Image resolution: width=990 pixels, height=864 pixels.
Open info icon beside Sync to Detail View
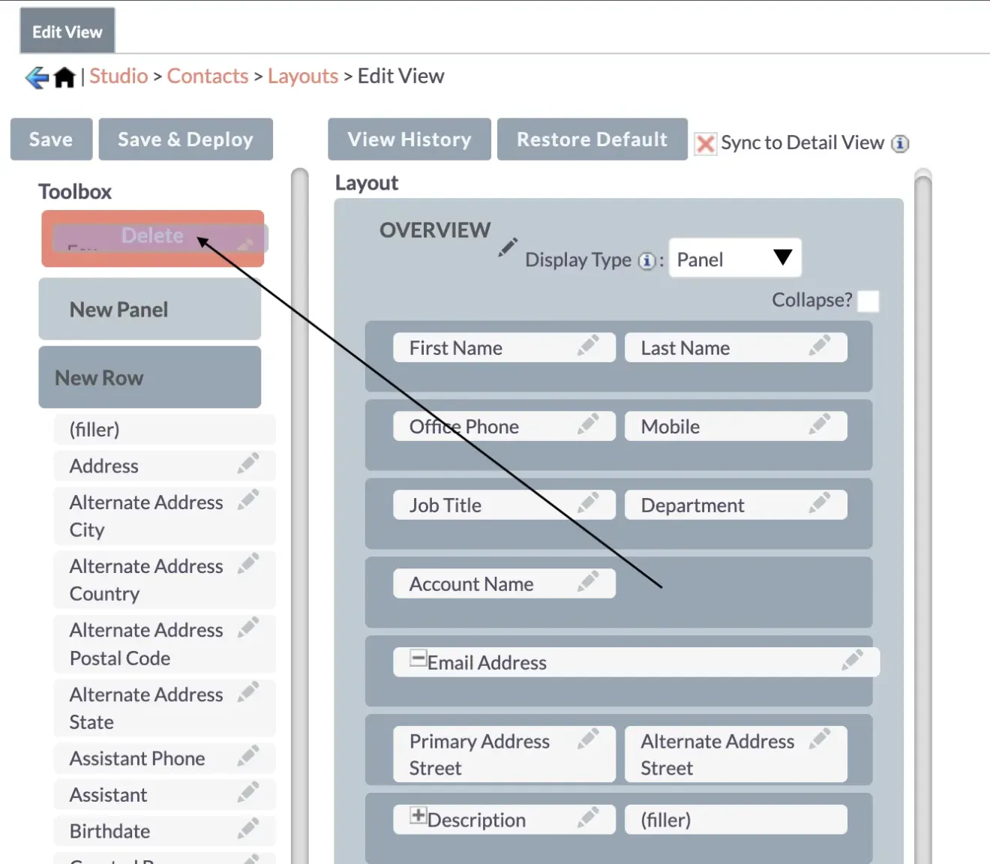900,143
